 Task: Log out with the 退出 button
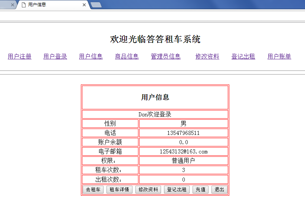tap(219, 189)
